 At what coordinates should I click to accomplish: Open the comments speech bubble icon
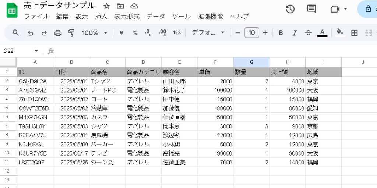[x=311, y=9]
